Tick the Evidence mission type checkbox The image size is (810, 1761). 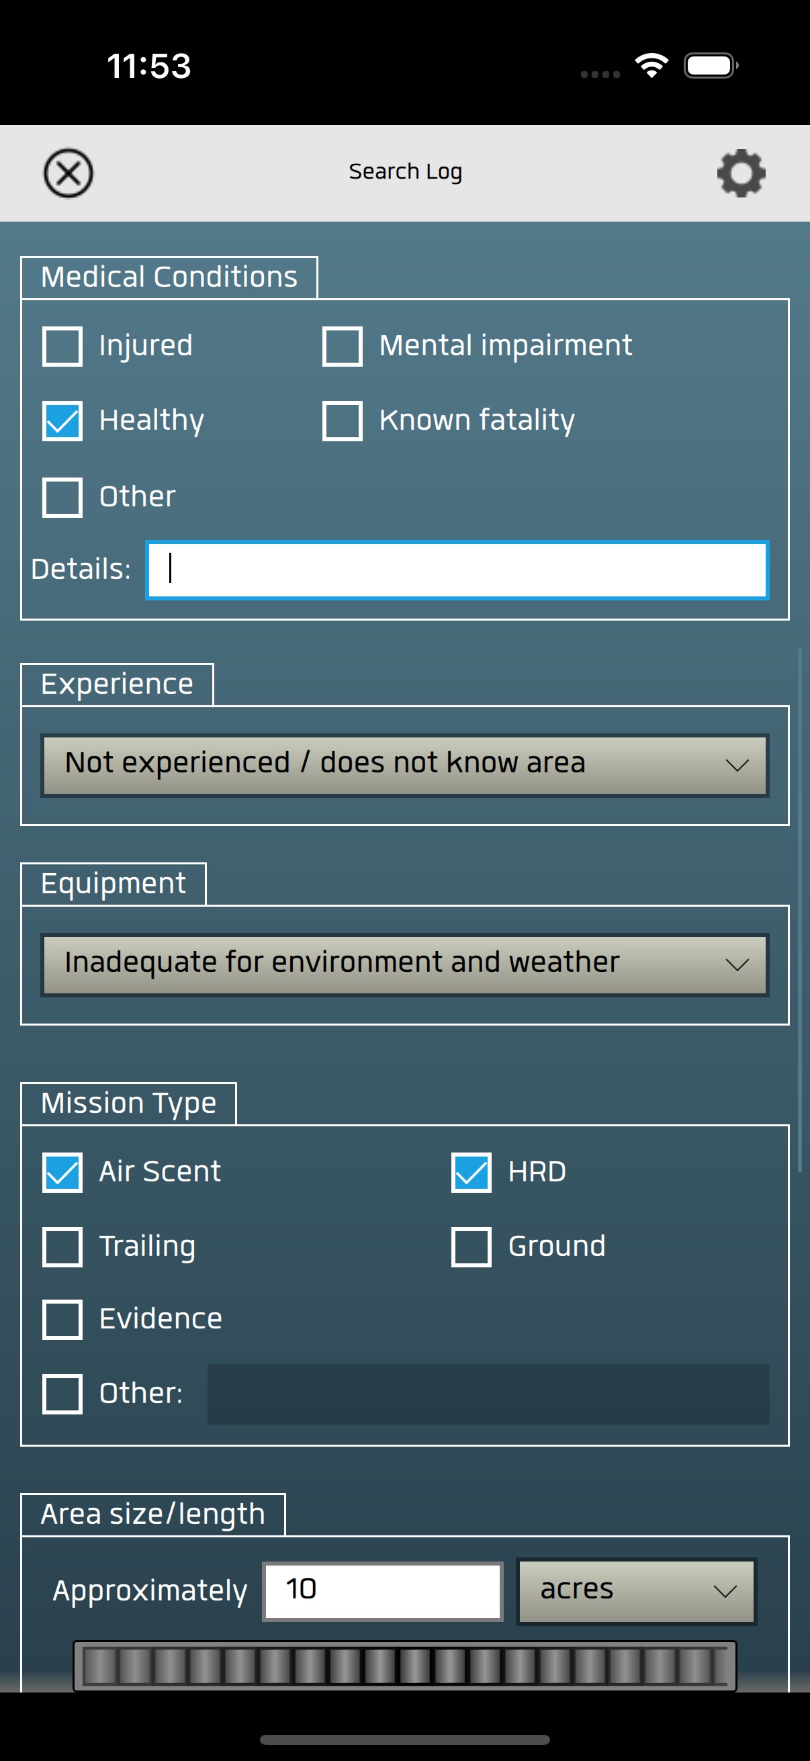click(x=62, y=1319)
